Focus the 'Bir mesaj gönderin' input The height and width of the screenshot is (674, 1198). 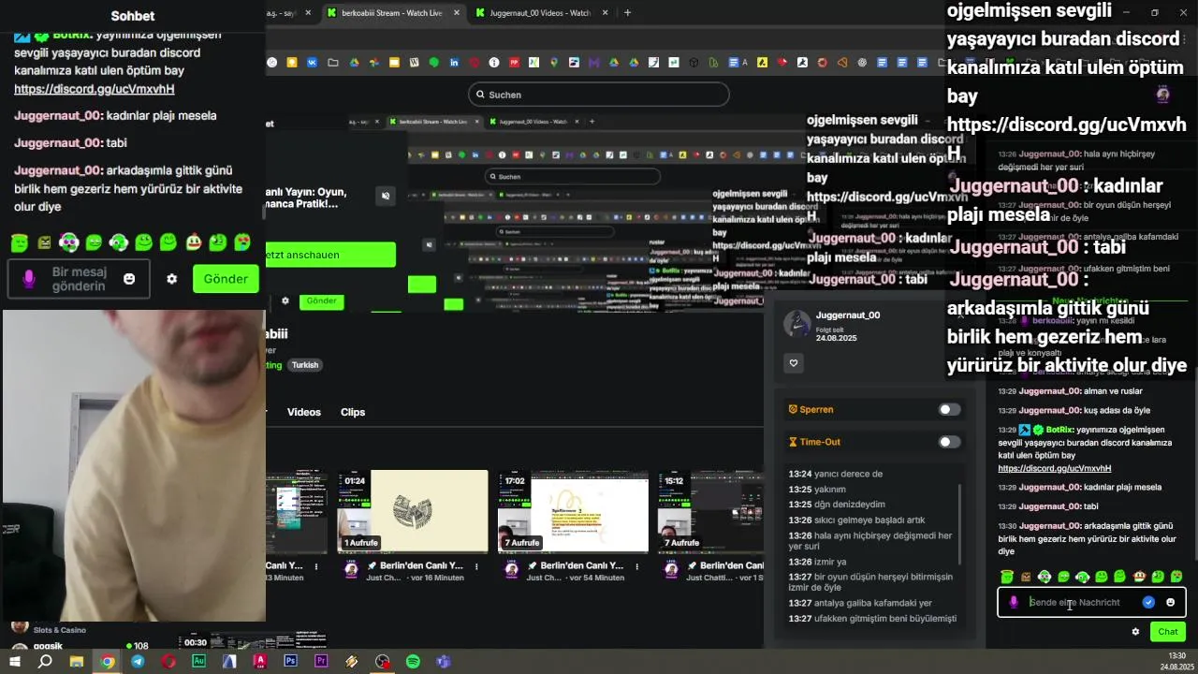80,279
